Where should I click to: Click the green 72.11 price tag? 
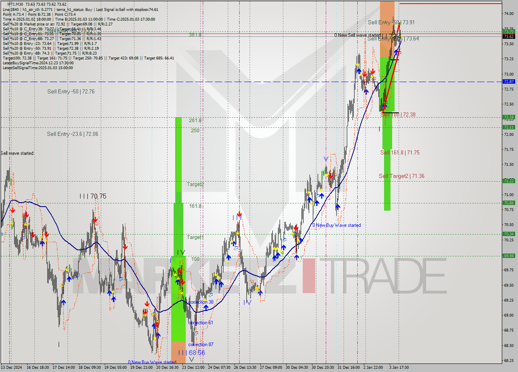point(509,127)
